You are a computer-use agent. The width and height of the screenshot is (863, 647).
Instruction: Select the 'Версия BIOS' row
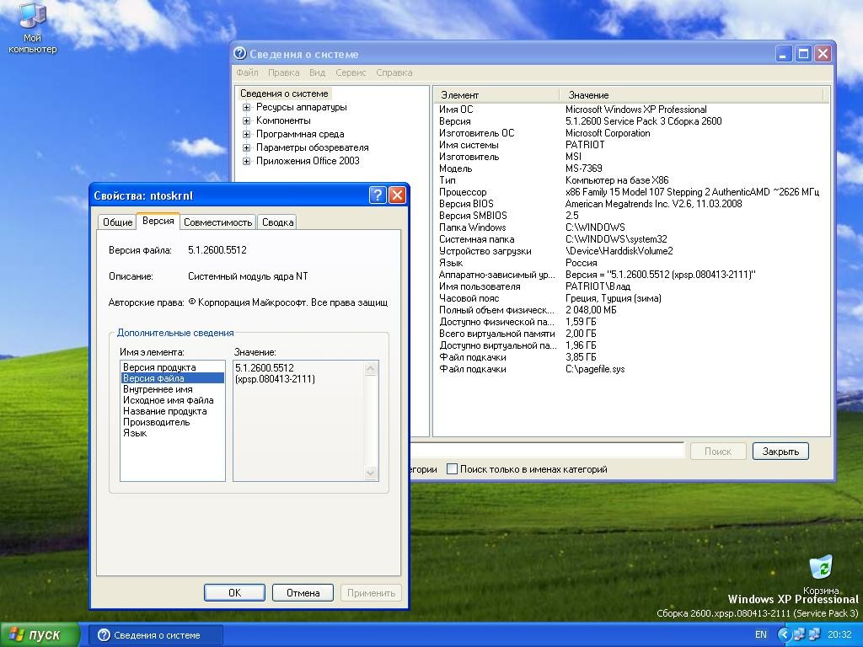tap(631, 204)
